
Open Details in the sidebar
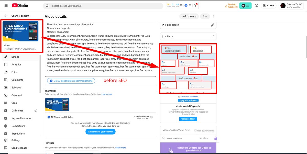[20, 57]
